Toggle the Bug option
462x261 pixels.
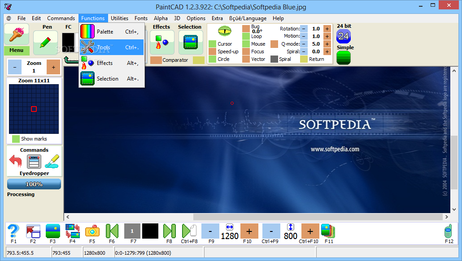point(246,29)
